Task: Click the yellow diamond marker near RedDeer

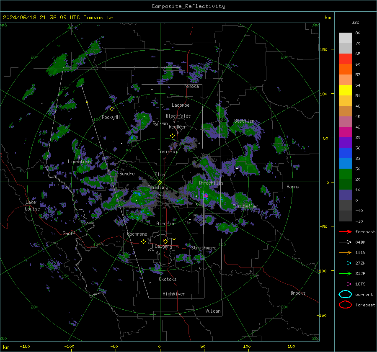Action: [x=172, y=136]
